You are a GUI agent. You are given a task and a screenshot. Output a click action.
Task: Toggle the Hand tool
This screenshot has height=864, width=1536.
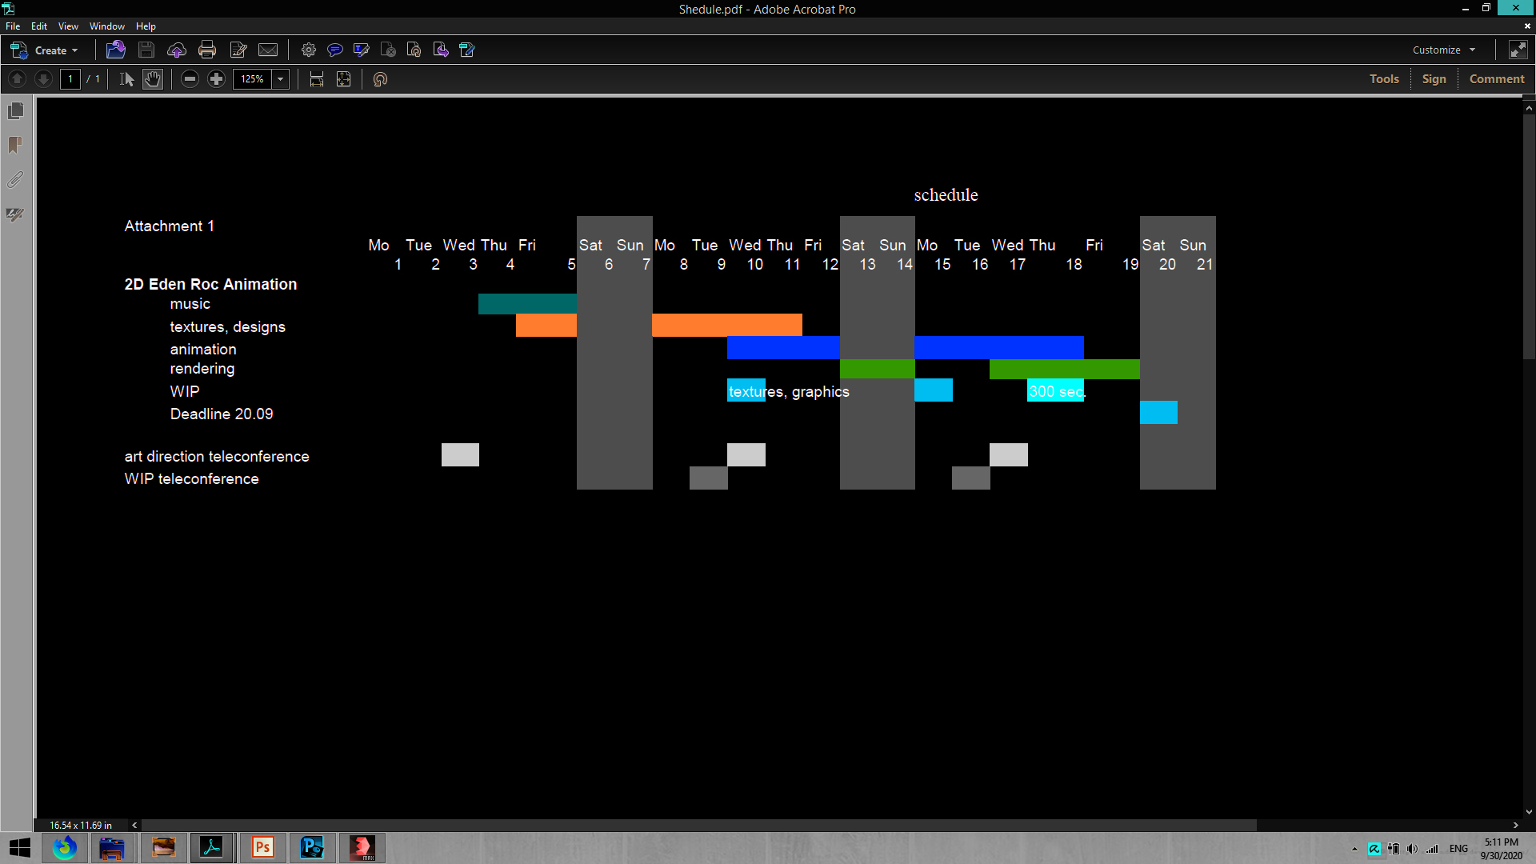[153, 79]
